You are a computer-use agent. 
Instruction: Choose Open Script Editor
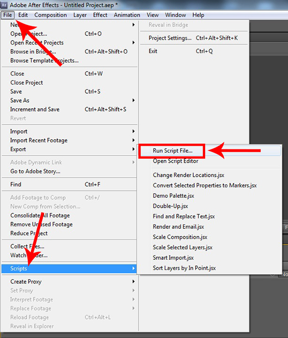coord(209,161)
